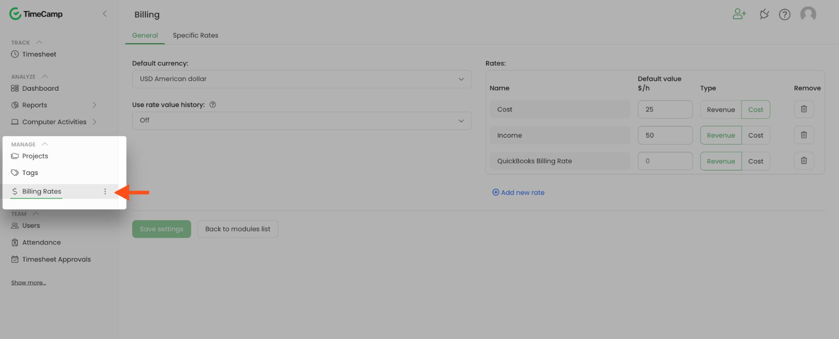Screen dimensions: 839x339
Task: Open the help question mark icon
Action: pyautogui.click(x=784, y=14)
